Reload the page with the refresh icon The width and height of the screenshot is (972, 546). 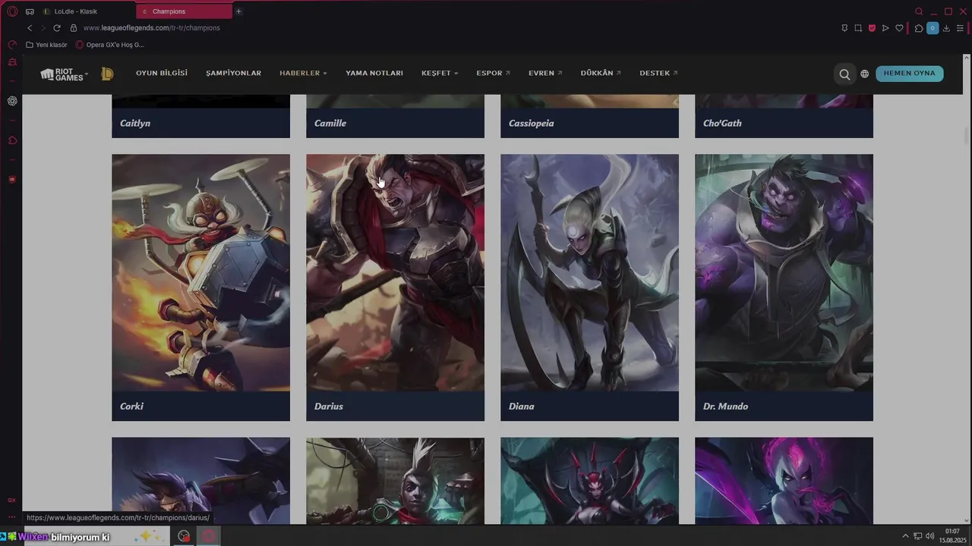pyautogui.click(x=56, y=28)
